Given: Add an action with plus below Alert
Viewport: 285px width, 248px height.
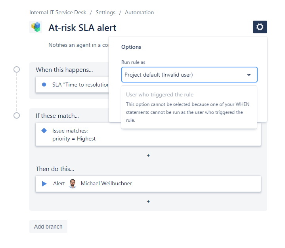Looking at the screenshot, I should pyautogui.click(x=148, y=202).
